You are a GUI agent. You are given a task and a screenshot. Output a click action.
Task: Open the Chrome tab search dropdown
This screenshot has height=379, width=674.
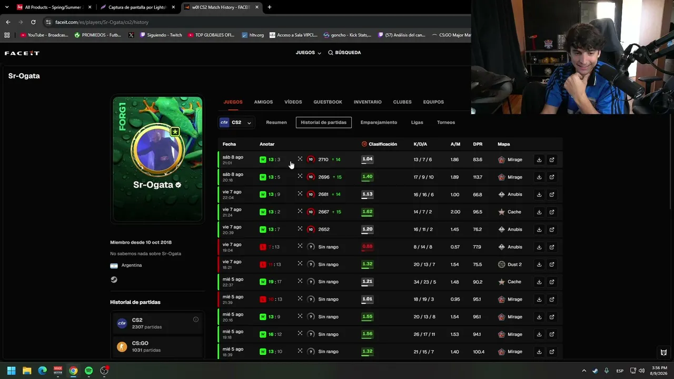(7, 7)
